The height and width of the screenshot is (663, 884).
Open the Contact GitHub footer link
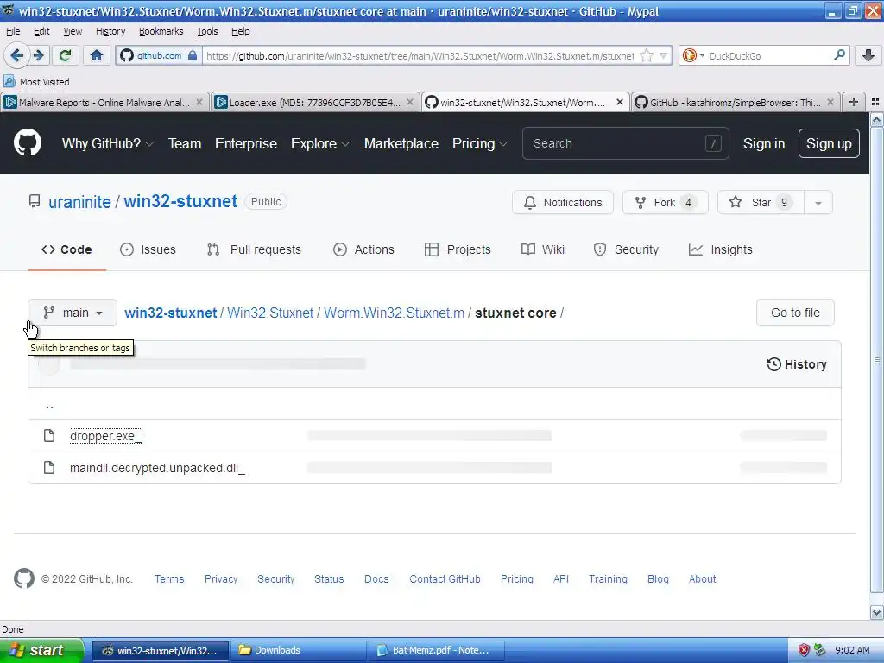445,579
